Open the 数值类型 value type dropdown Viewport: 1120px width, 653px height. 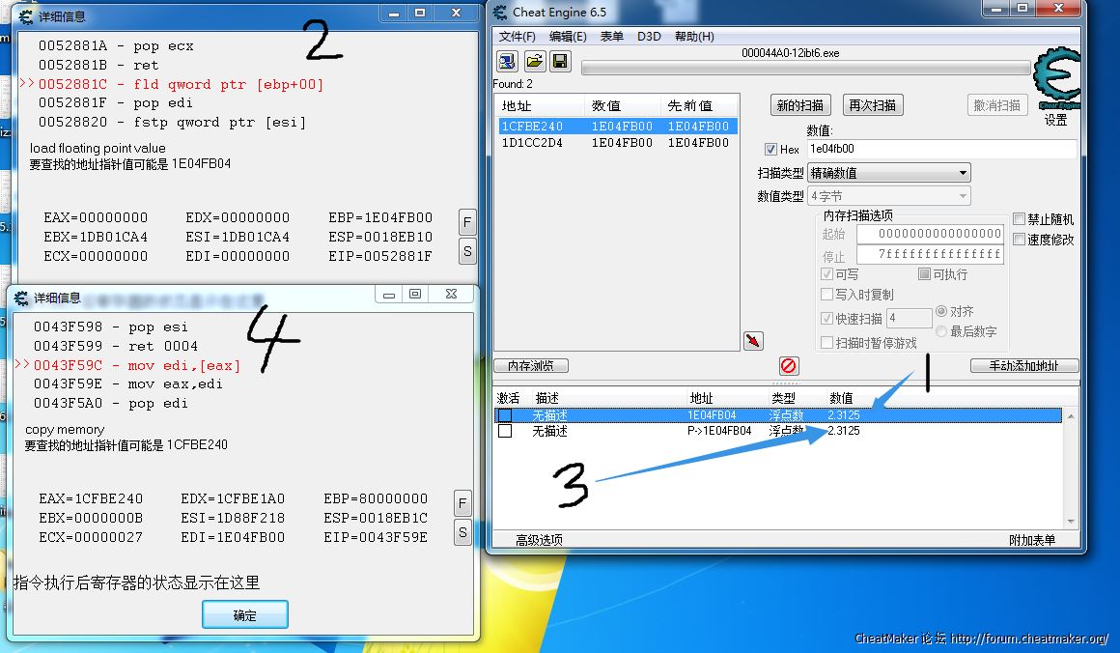(x=889, y=196)
